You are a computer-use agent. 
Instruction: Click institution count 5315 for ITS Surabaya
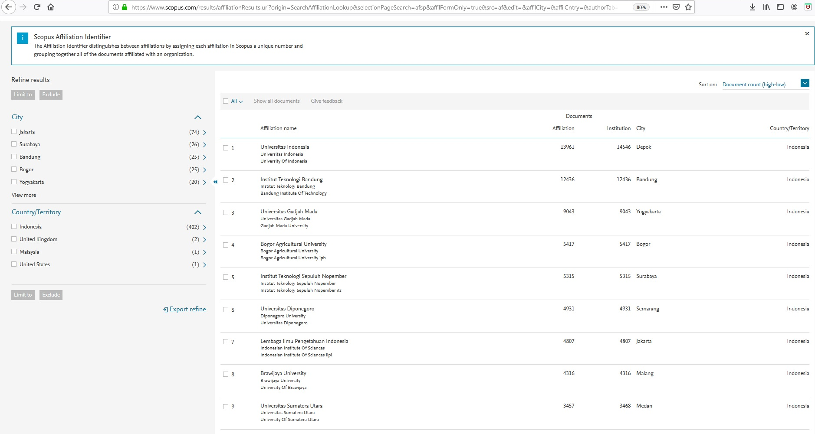pyautogui.click(x=625, y=276)
